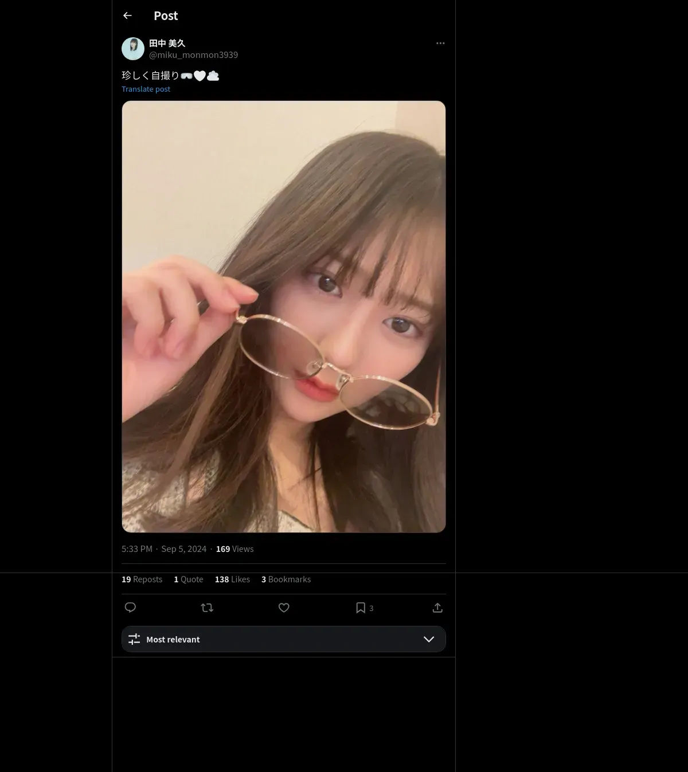The height and width of the screenshot is (772, 688).
Task: Expand the Most relevant chevron
Action: (429, 639)
